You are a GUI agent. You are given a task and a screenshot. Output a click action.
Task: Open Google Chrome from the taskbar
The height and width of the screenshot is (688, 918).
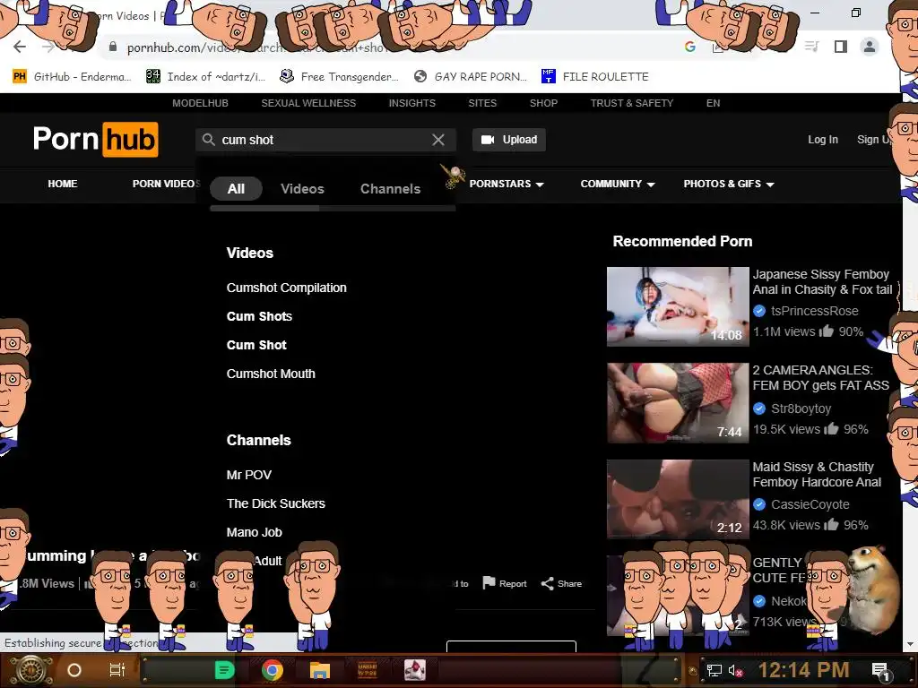(x=272, y=670)
